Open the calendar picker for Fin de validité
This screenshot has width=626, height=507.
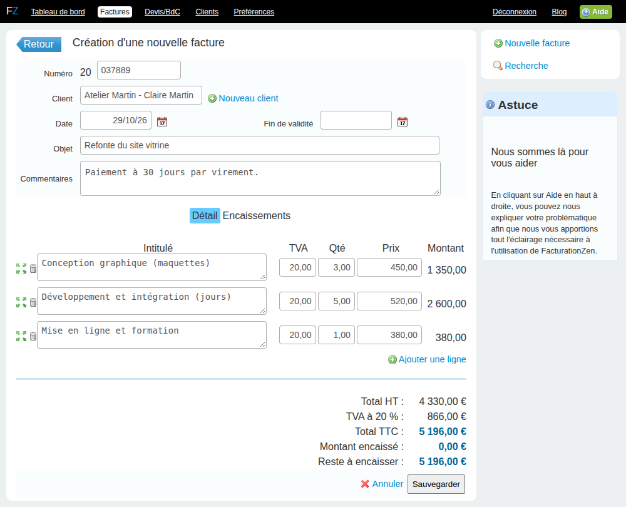(403, 122)
